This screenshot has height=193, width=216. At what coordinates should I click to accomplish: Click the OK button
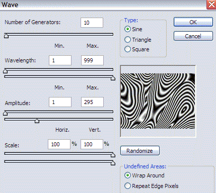coord(193,22)
